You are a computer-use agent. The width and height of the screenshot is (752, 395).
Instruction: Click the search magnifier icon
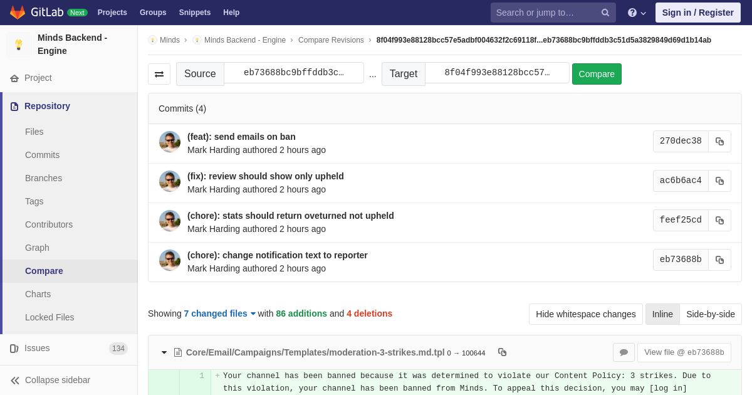(605, 13)
